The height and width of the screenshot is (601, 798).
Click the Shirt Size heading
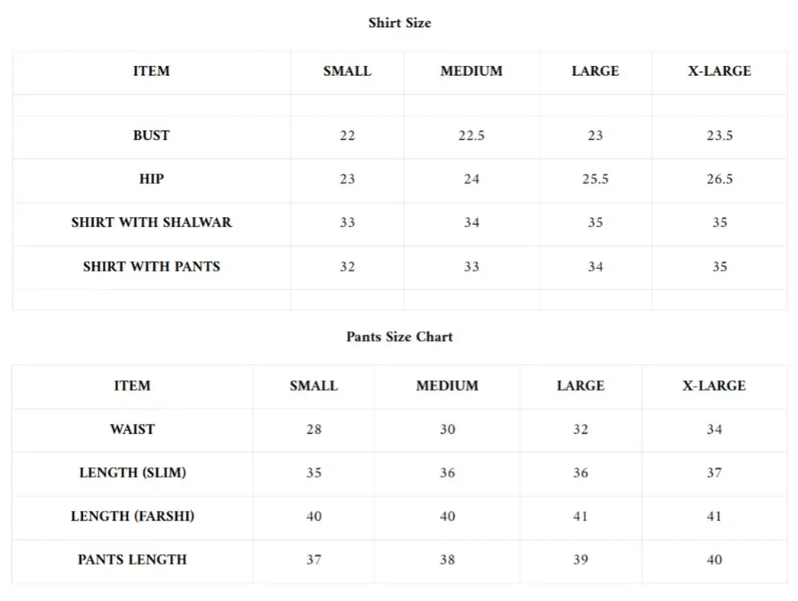pyautogui.click(x=399, y=23)
